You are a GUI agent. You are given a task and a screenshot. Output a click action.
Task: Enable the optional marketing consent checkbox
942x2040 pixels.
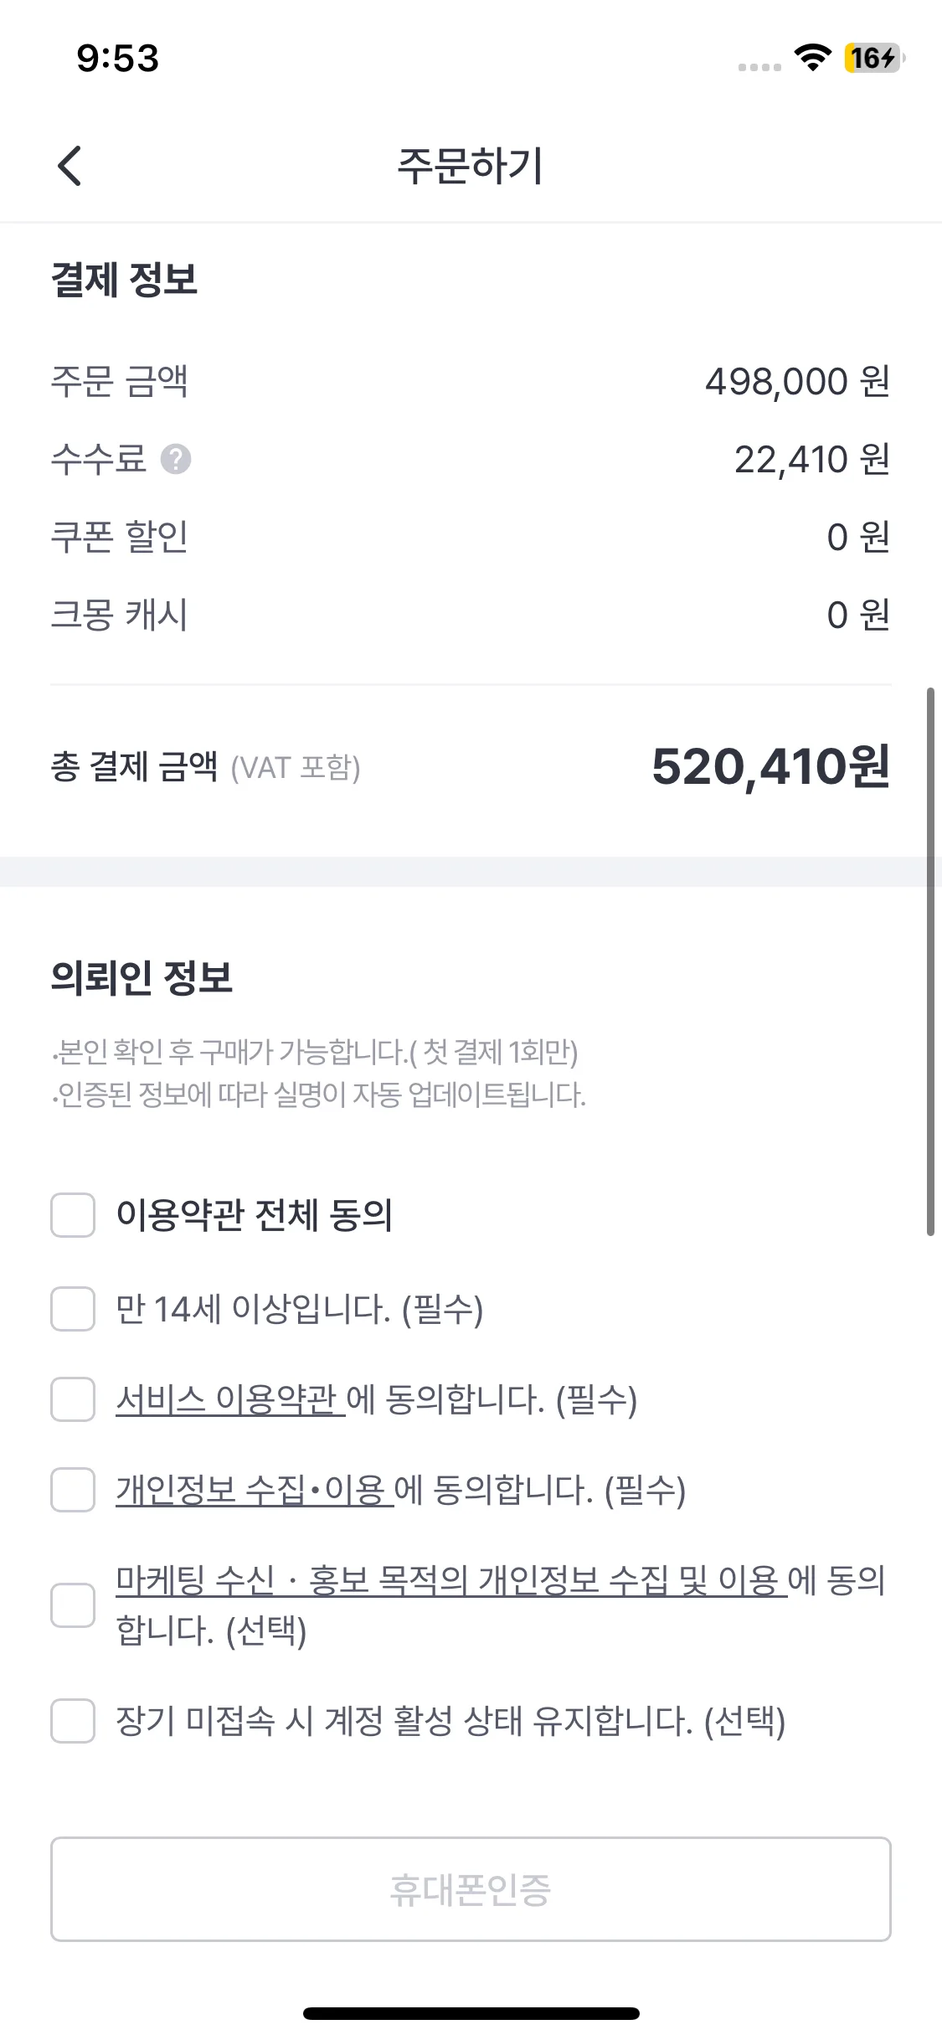point(73,1605)
